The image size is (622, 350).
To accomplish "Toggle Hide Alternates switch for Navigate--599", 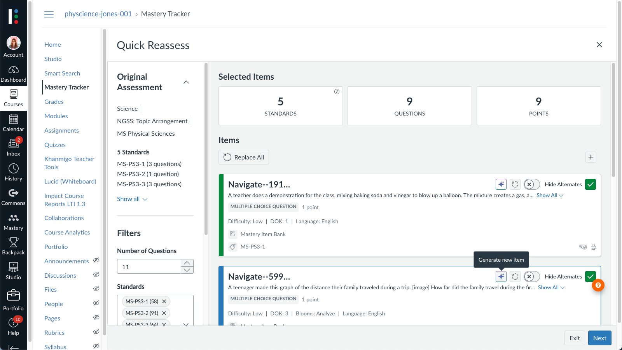I will [x=531, y=276].
